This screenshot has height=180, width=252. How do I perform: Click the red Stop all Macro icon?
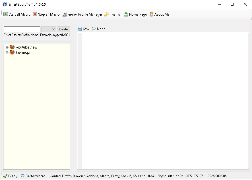[35, 14]
